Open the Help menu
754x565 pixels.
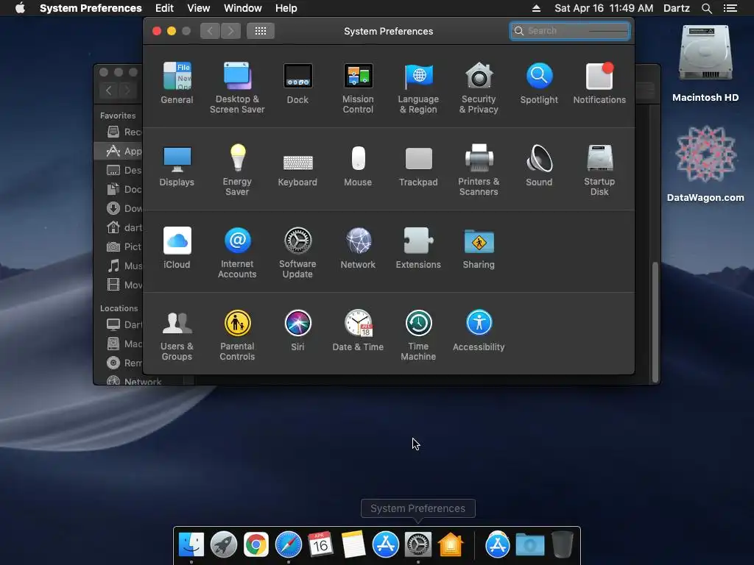coord(286,8)
